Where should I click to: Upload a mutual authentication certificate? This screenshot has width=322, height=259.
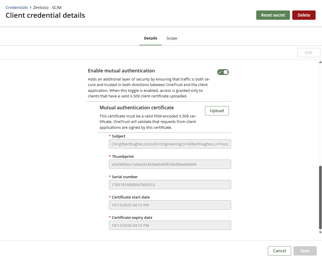[217, 111]
